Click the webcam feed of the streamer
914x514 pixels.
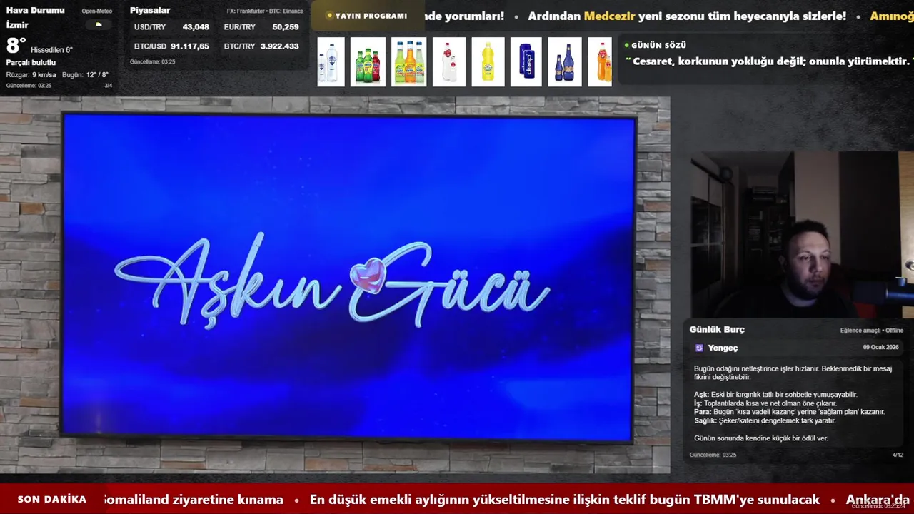point(802,234)
